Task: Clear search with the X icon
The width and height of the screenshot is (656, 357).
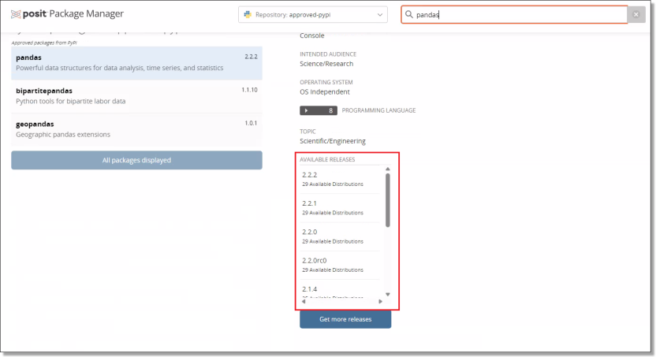Action: pos(635,15)
